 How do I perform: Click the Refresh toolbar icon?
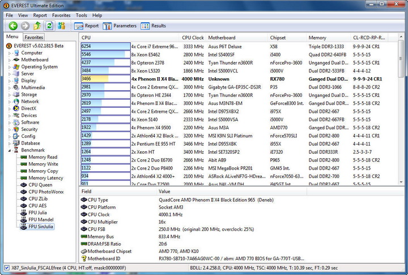(49, 26)
